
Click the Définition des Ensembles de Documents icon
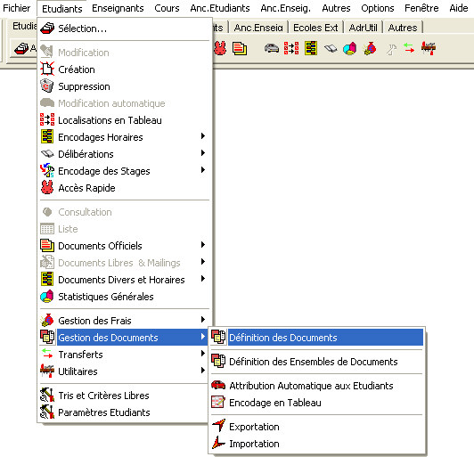[218, 361]
